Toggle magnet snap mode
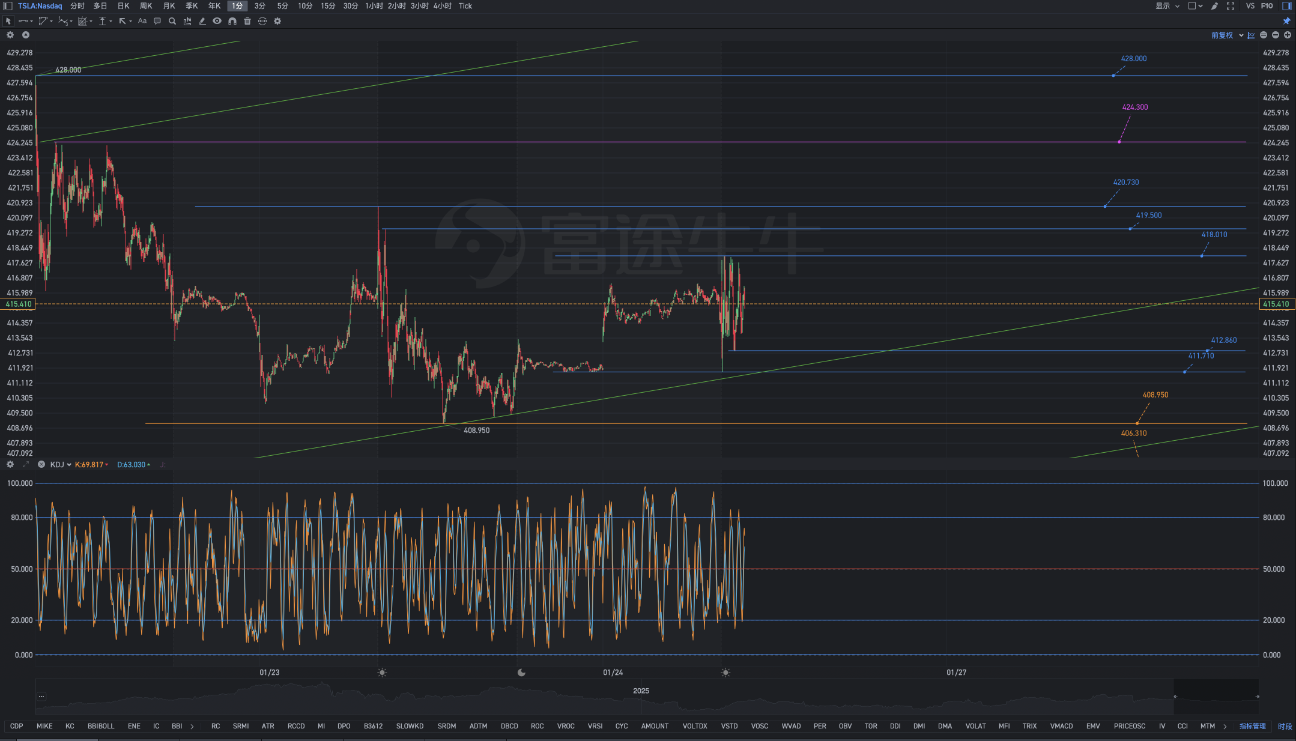This screenshot has width=1296, height=741. click(x=232, y=21)
